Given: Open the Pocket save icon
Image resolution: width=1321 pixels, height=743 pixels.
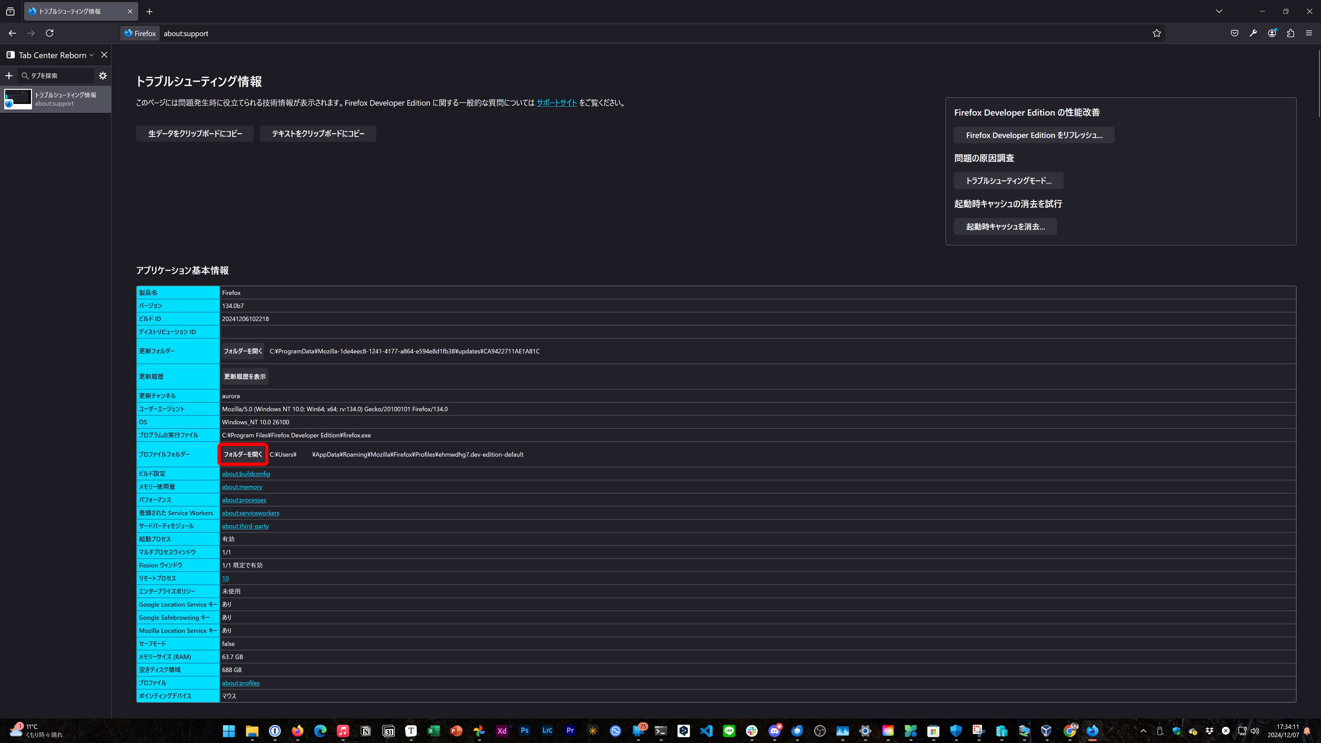Looking at the screenshot, I should 1234,33.
